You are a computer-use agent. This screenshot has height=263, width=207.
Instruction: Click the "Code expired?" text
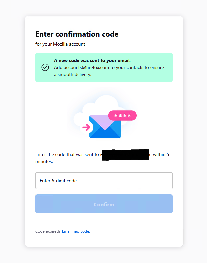coord(48,231)
